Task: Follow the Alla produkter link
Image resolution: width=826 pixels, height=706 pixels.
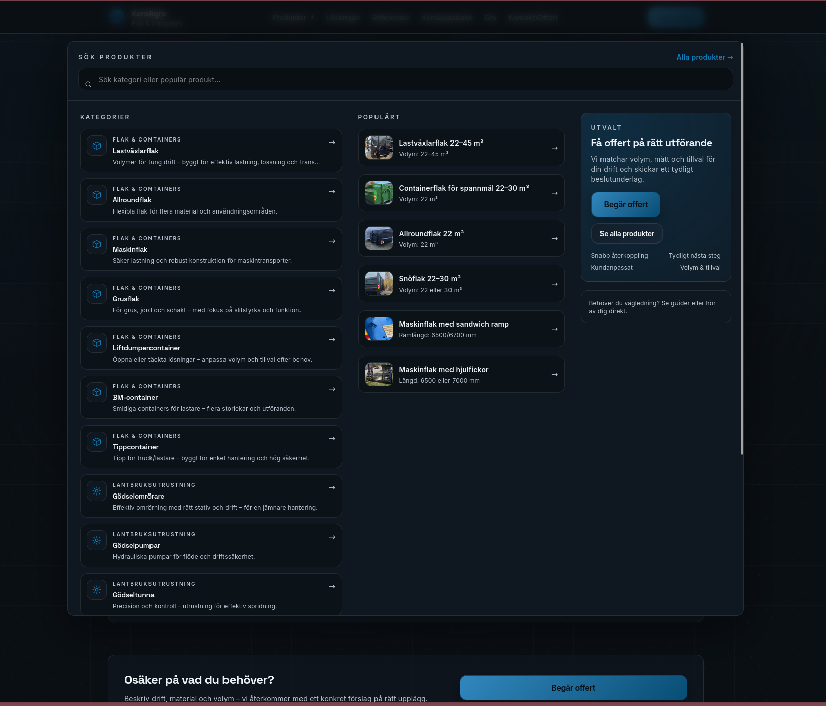Action: click(x=704, y=57)
